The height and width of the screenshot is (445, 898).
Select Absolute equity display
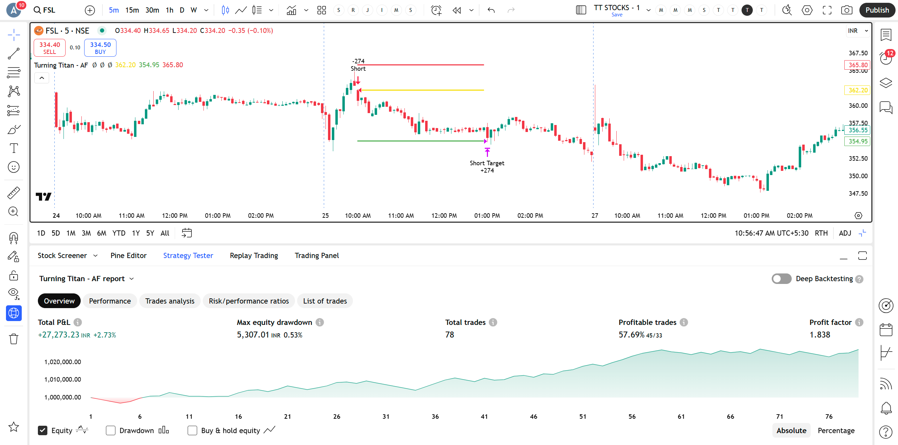click(x=791, y=430)
